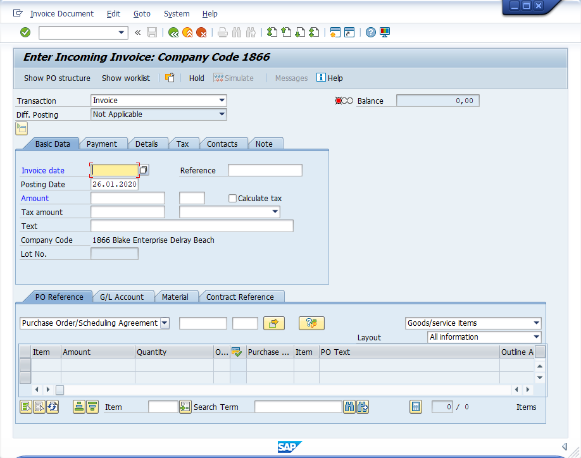This screenshot has width=581, height=458.
Task: Open the blue Help question mark icon
Action: 371,32
